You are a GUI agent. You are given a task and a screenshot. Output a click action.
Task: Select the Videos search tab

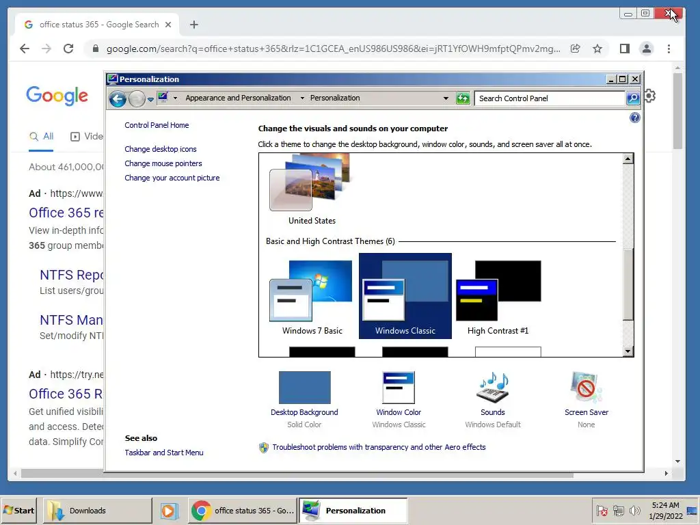coord(87,137)
